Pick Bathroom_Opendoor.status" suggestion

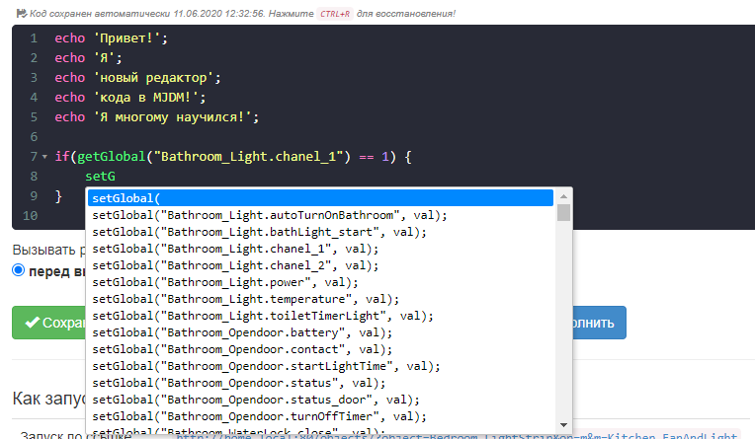tap(320, 383)
